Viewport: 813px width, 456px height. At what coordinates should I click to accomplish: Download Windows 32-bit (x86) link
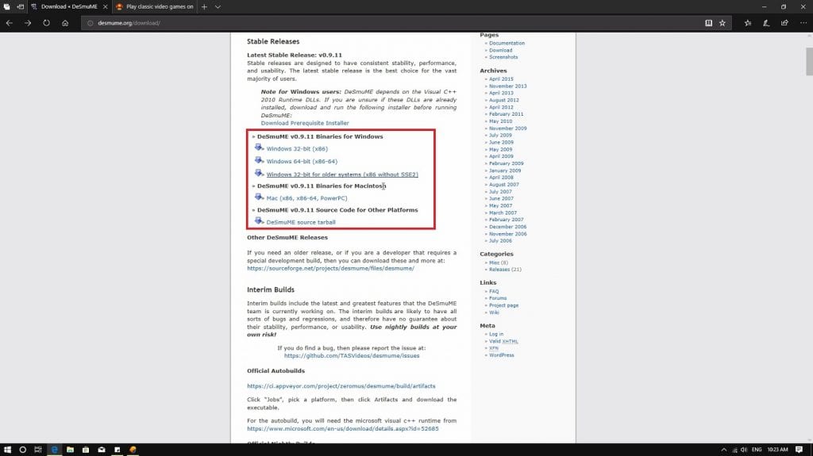click(297, 149)
